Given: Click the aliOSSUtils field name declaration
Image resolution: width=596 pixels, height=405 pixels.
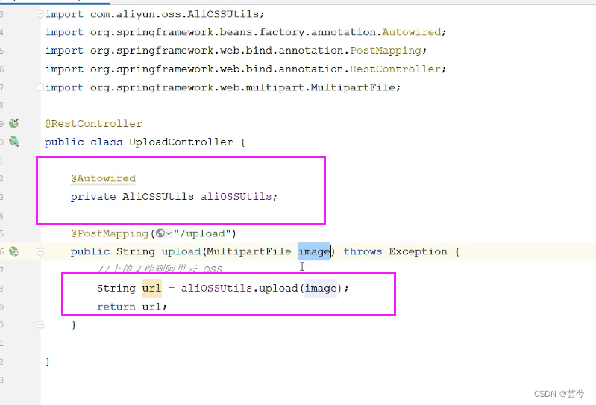Looking at the screenshot, I should tap(236, 196).
